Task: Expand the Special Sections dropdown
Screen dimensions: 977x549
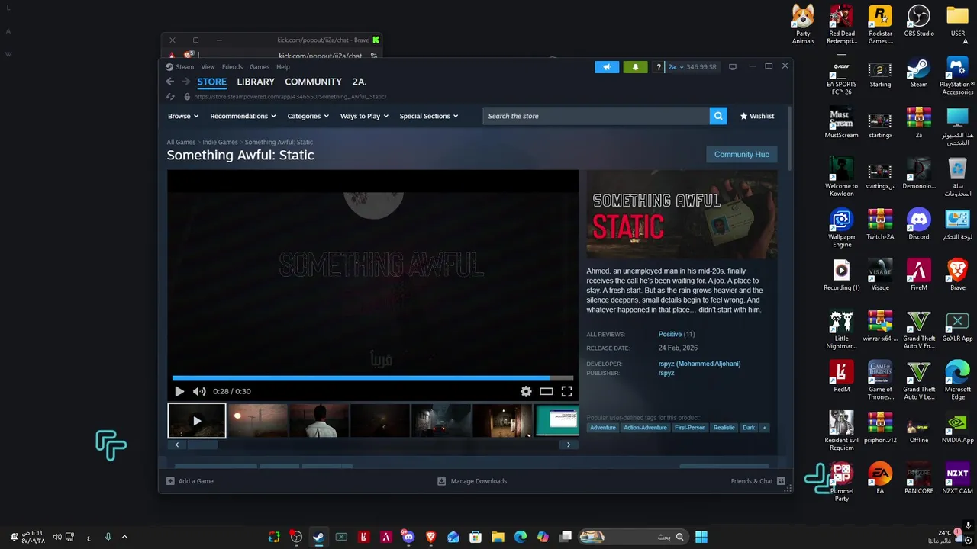Action: coord(429,116)
